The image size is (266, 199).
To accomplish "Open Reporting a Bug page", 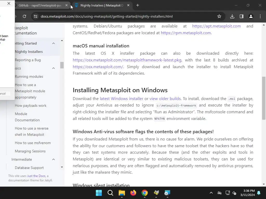I will pyautogui.click(x=28, y=60).
